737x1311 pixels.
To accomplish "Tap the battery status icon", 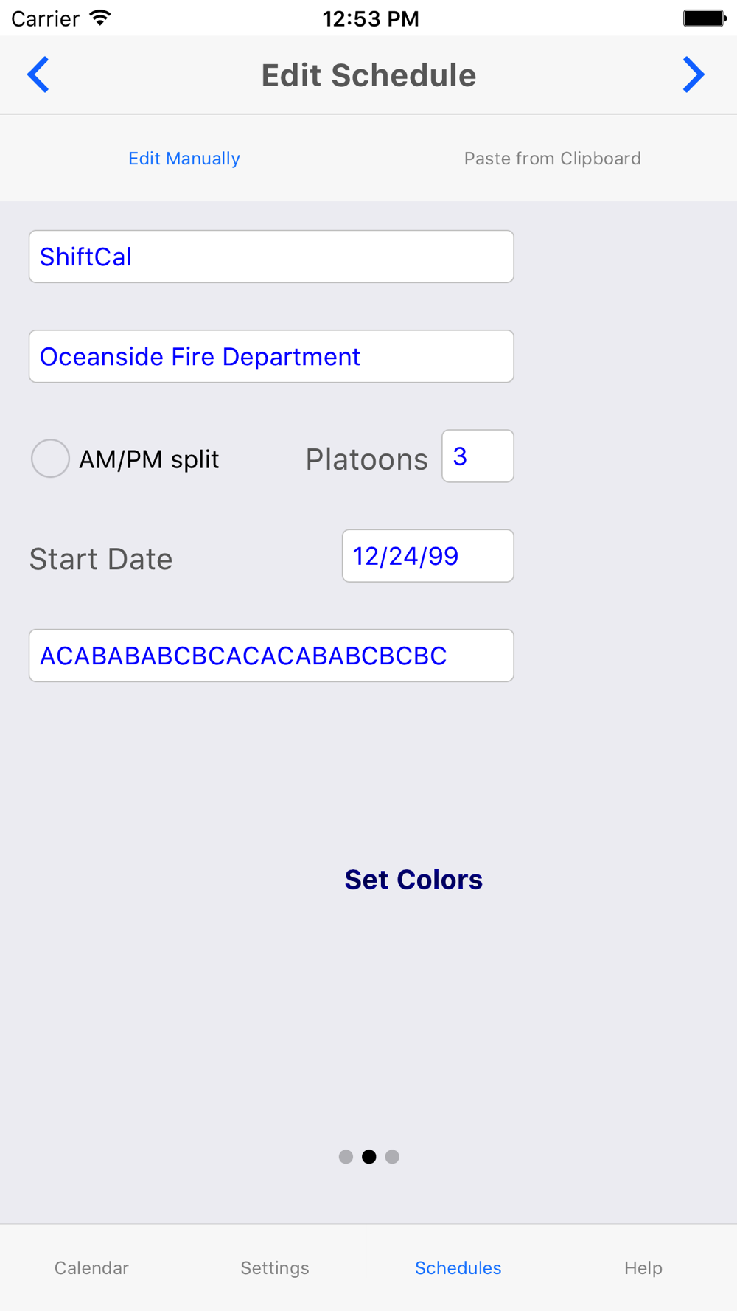I will (x=704, y=18).
